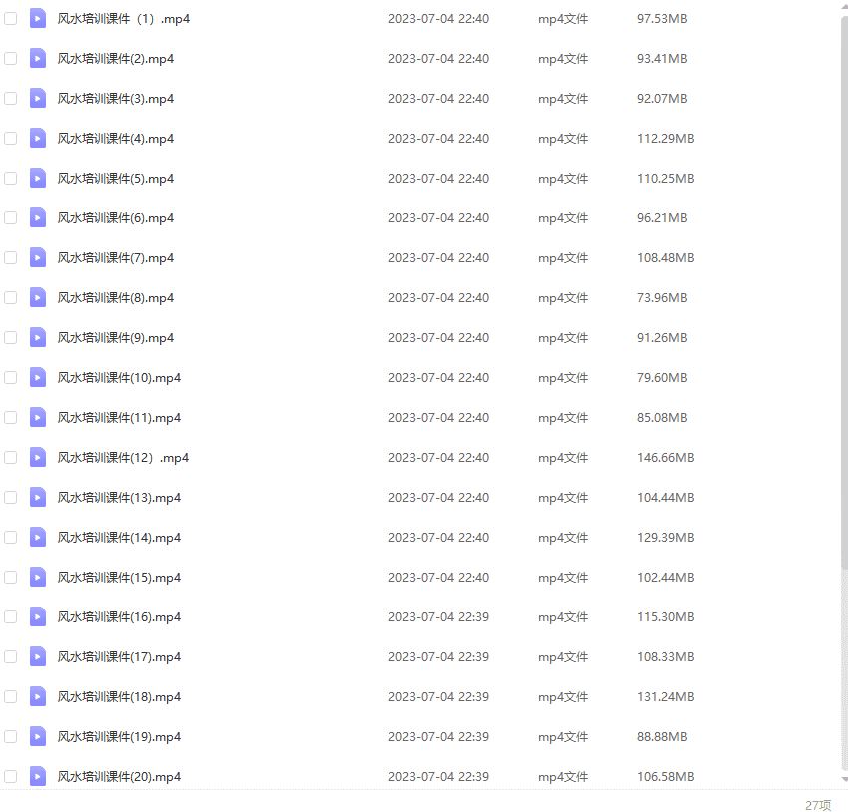Enable checkbox for 风水培训课件(14).mp4

click(x=11, y=538)
